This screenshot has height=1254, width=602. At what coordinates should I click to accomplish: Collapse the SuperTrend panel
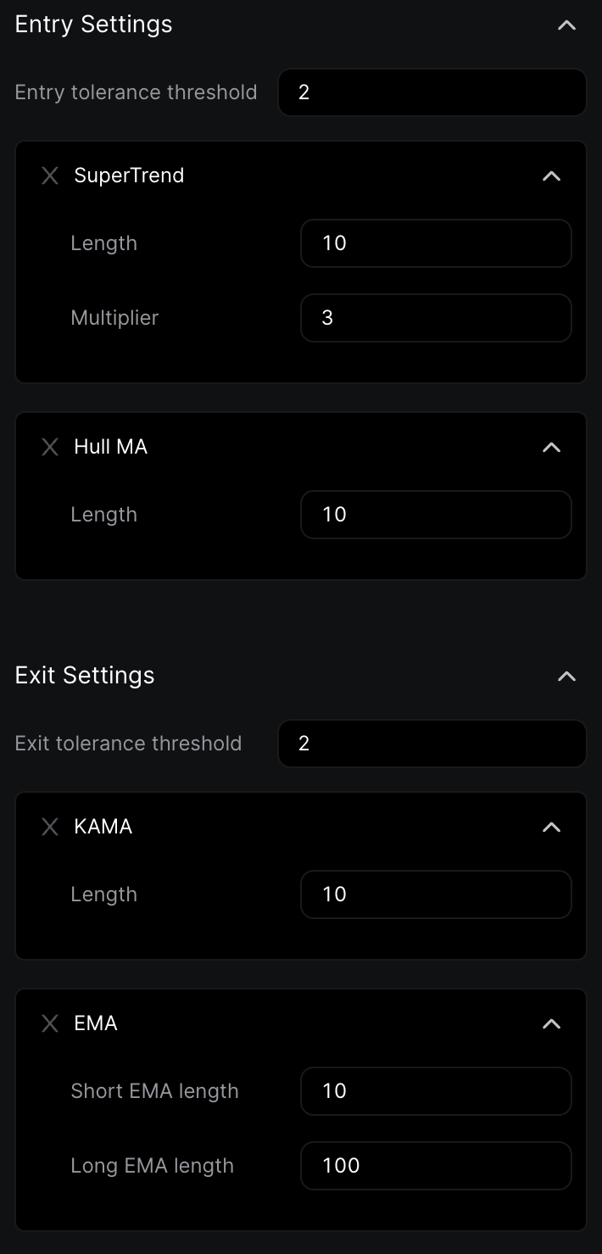click(x=551, y=176)
